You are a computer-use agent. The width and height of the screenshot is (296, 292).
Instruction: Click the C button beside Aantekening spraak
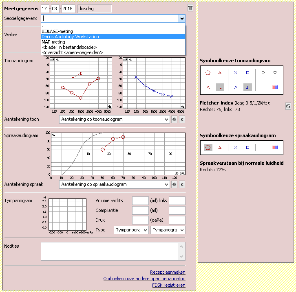pyautogui.click(x=182, y=185)
